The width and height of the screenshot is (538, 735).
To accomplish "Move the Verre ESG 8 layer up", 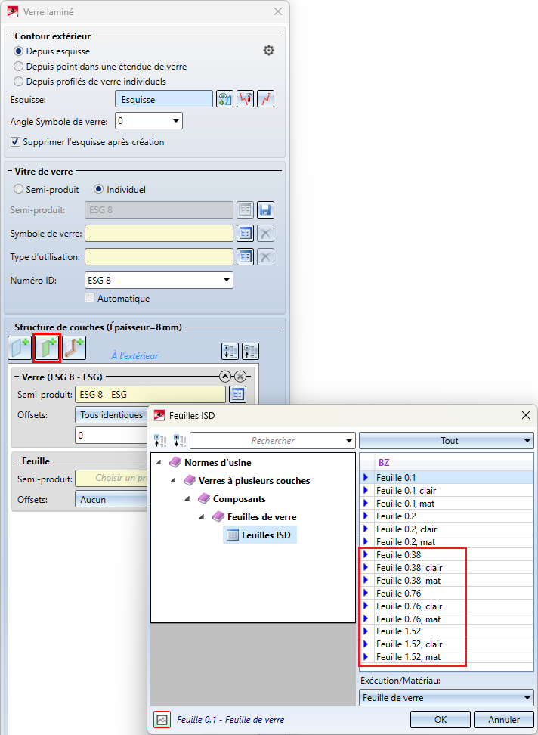I will (225, 377).
